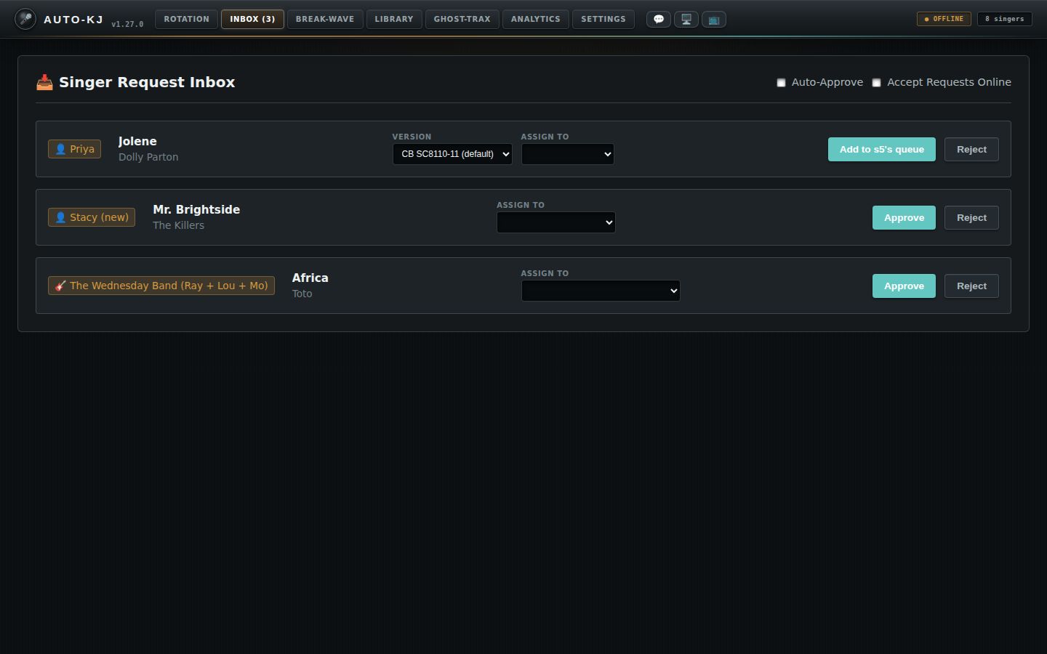View the Analytics tab
Viewport: 1047px width, 654px height.
click(x=536, y=19)
